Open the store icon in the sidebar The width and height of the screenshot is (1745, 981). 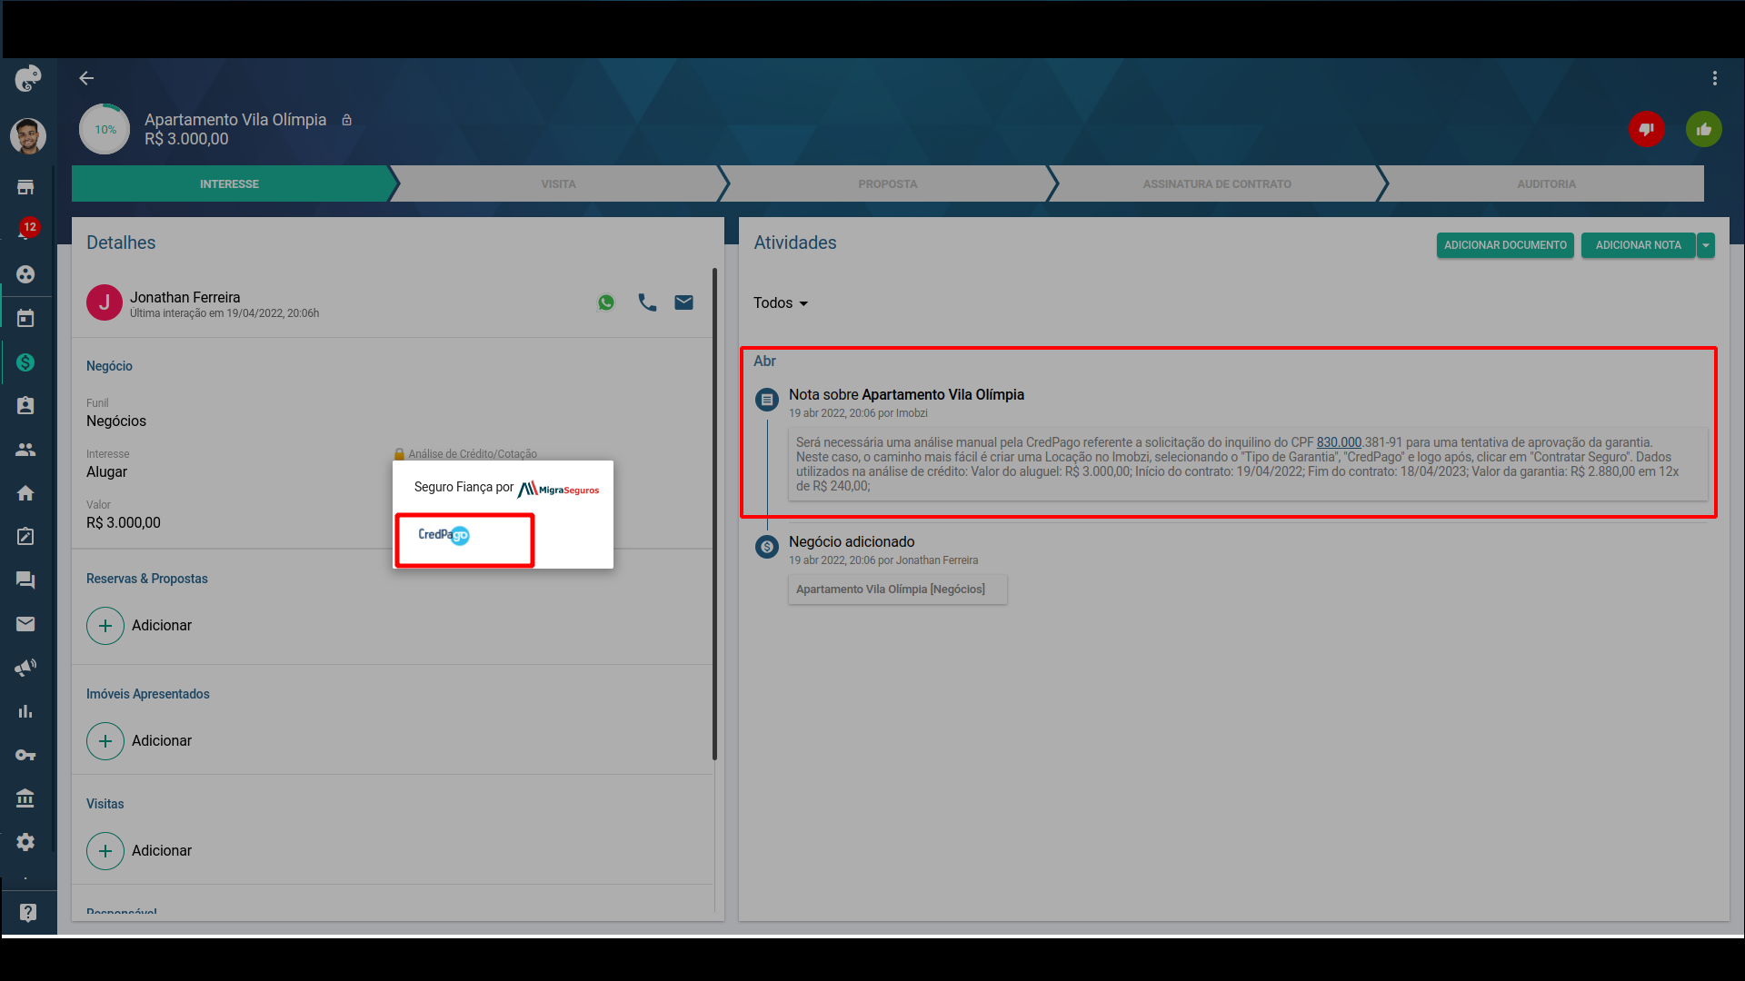tap(25, 187)
